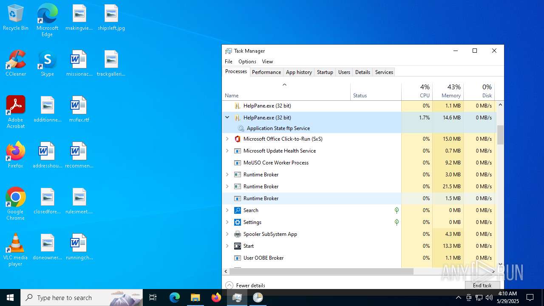Expand the Microsoft Update Health Service process

227,151
